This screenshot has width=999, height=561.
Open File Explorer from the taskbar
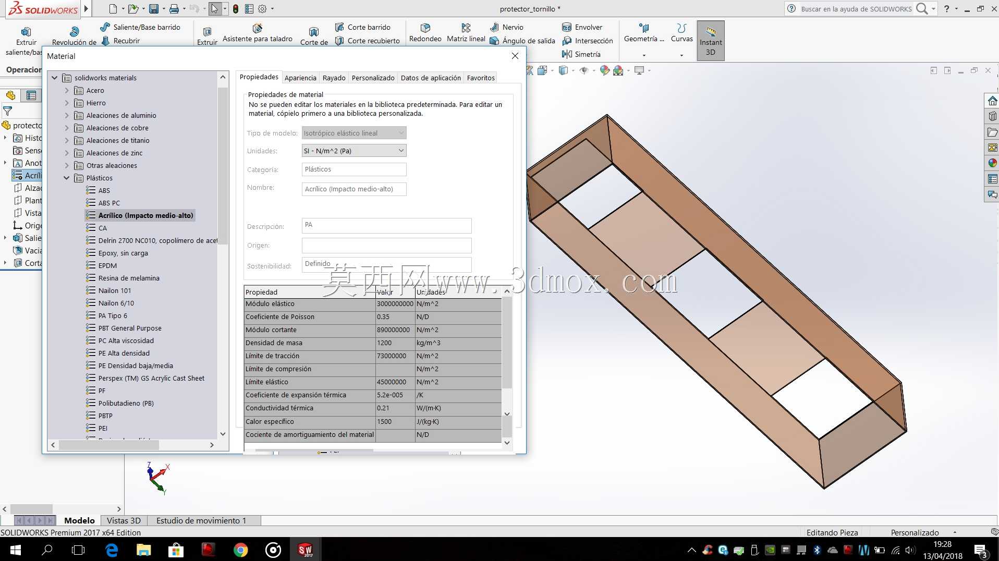(x=143, y=550)
